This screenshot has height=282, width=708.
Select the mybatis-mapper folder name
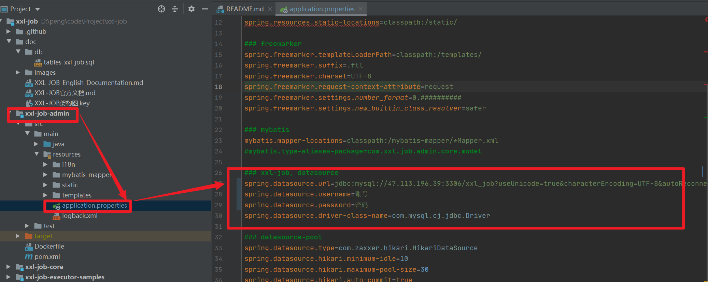87,175
